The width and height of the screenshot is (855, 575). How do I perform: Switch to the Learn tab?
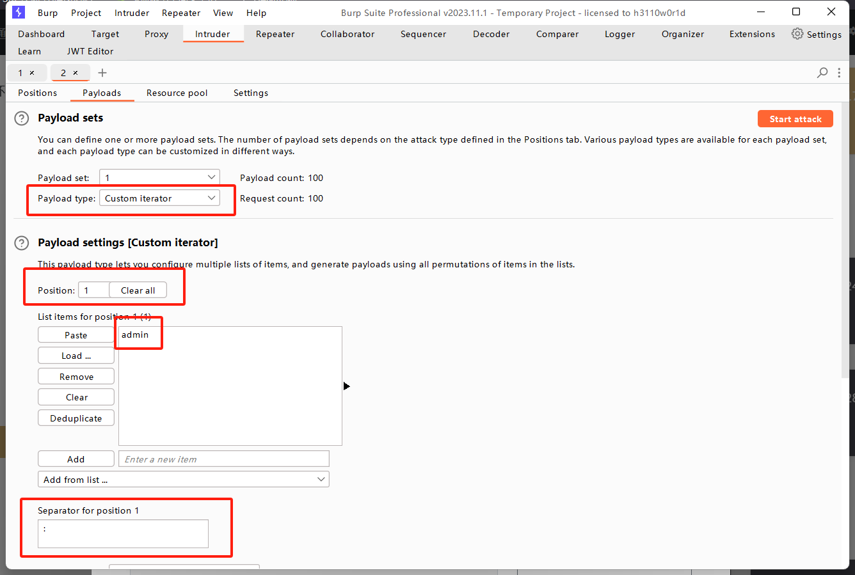point(29,51)
